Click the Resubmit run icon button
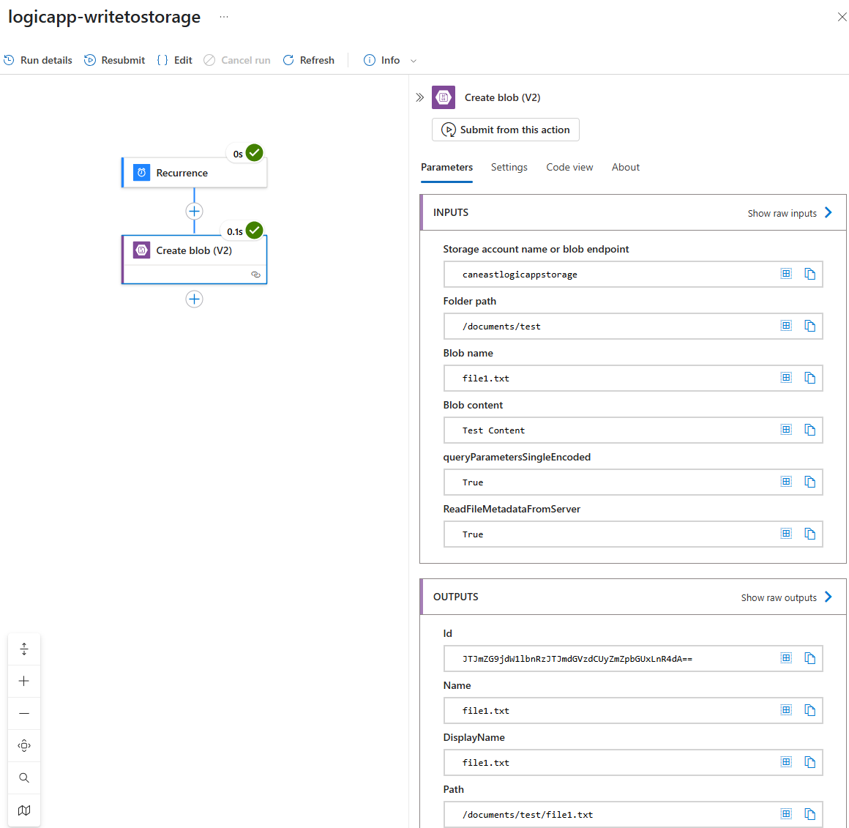 pos(90,60)
